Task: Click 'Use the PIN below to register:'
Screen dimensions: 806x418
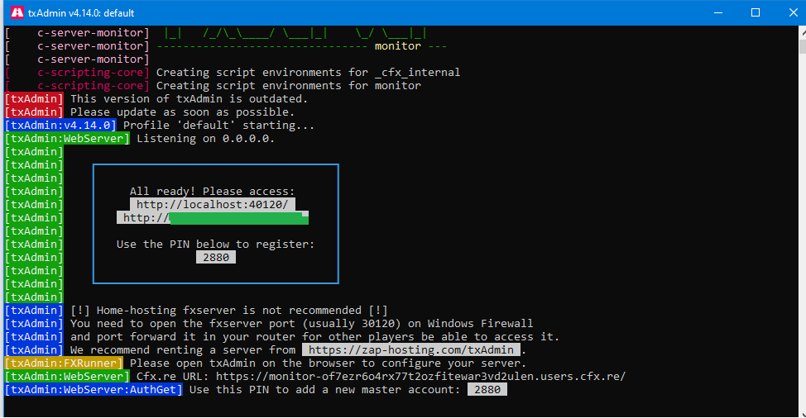Action: pos(215,245)
